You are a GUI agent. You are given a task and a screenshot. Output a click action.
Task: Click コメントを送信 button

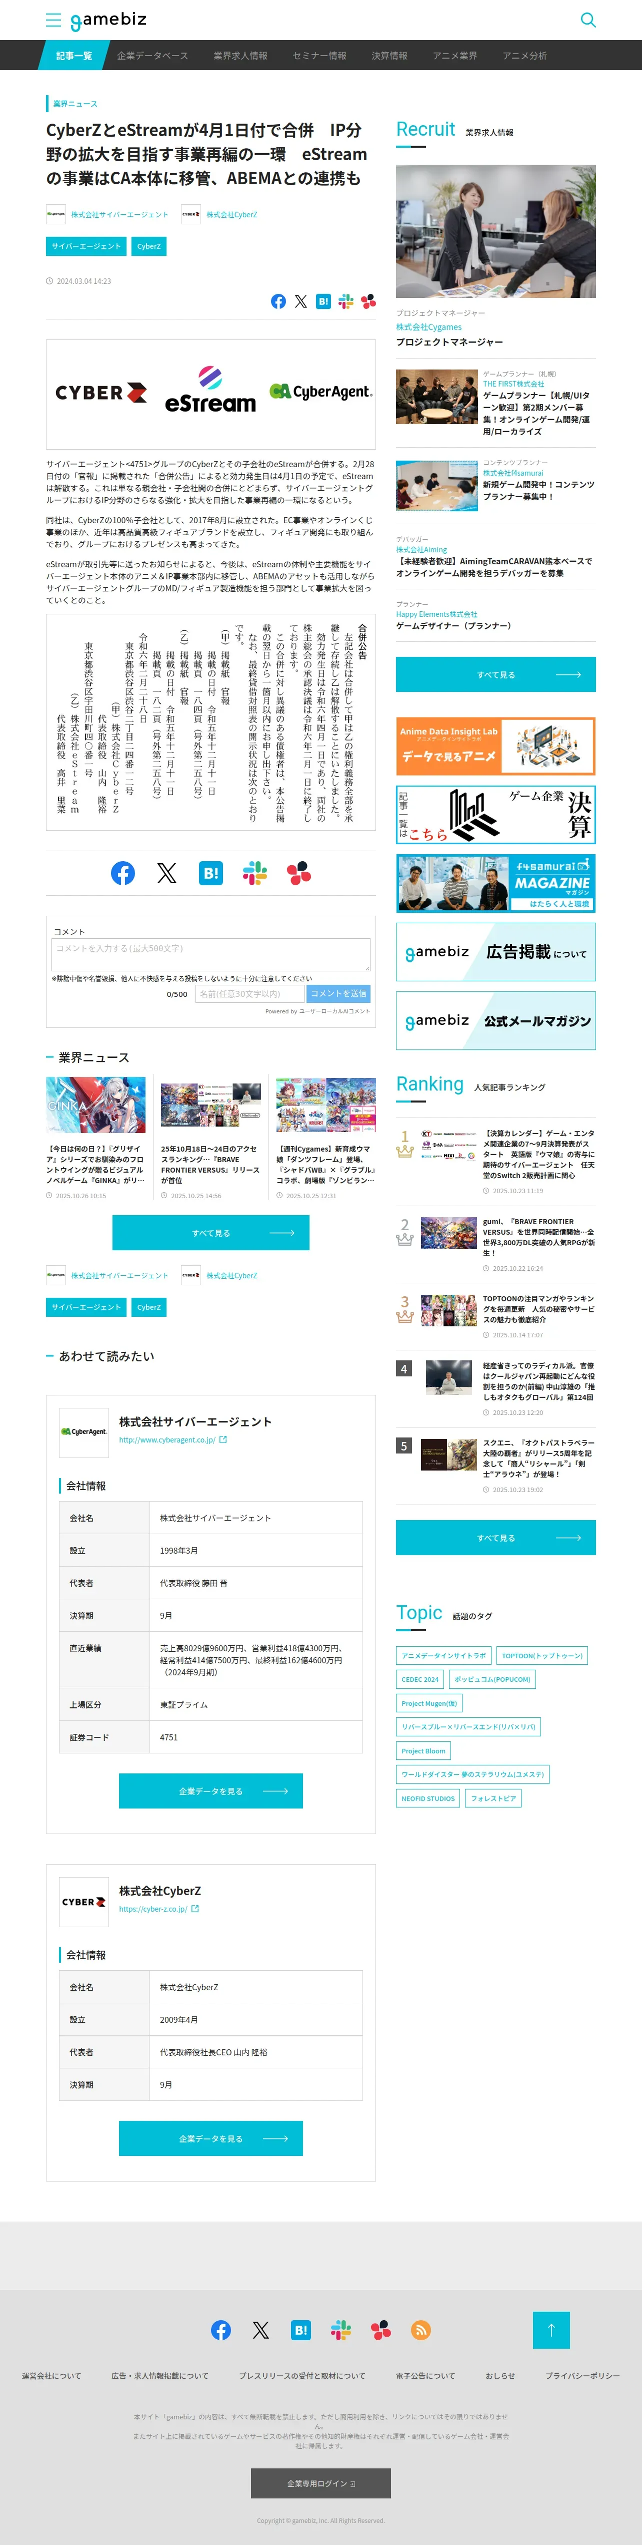tap(338, 994)
